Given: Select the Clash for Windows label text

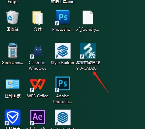Looking at the screenshot, I should [x=37, y=65].
